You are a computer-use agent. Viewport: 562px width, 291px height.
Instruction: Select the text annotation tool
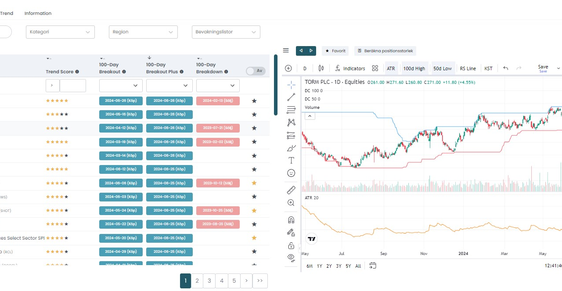(291, 160)
